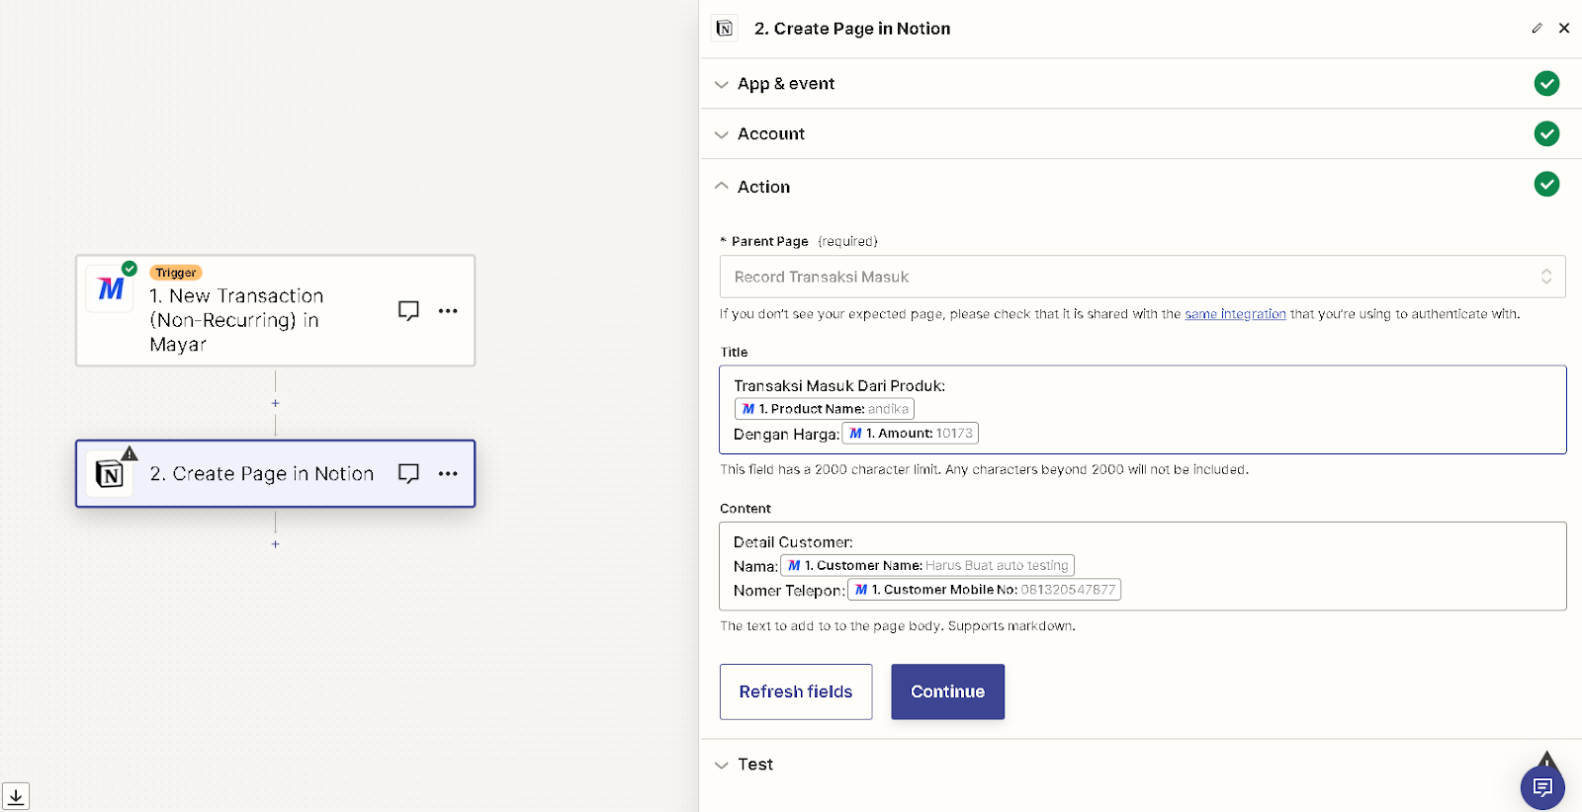Rename step using the pencil icon
Screen dimensions: 1582x812
(x=1537, y=29)
